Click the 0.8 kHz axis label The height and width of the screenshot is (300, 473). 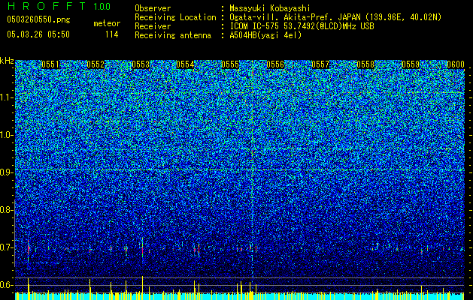click(6, 210)
